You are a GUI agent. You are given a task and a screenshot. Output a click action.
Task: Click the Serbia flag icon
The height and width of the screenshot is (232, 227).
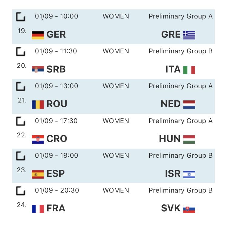(38, 70)
